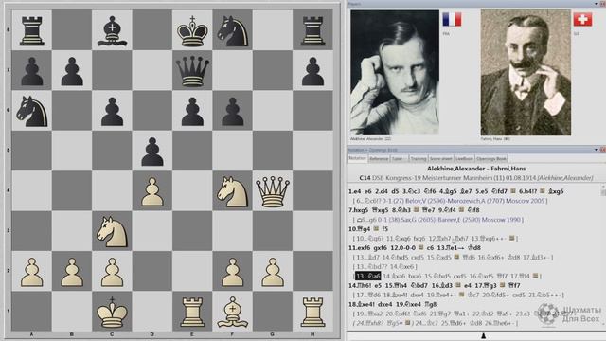Click the Swiss flag beside Fahrni

(x=582, y=19)
